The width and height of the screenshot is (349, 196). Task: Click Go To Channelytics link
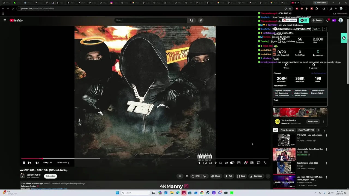pyautogui.click(x=319, y=73)
